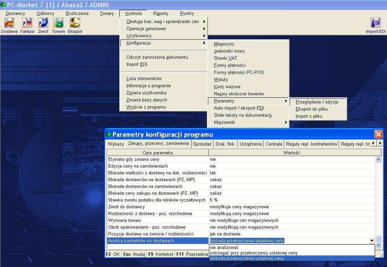The height and width of the screenshot is (267, 387).
Task: Select blokada przekroczenia ustalonej ceny in list
Action: [292, 258]
